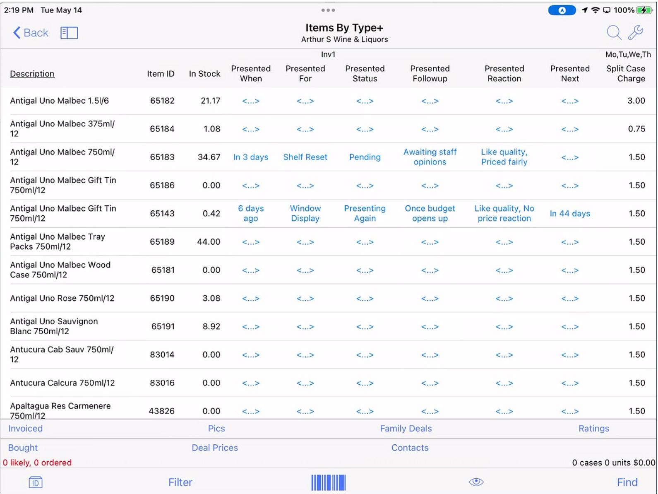Select Antucura Calcura 750ml/12 item
658x494 pixels.
[329, 383]
